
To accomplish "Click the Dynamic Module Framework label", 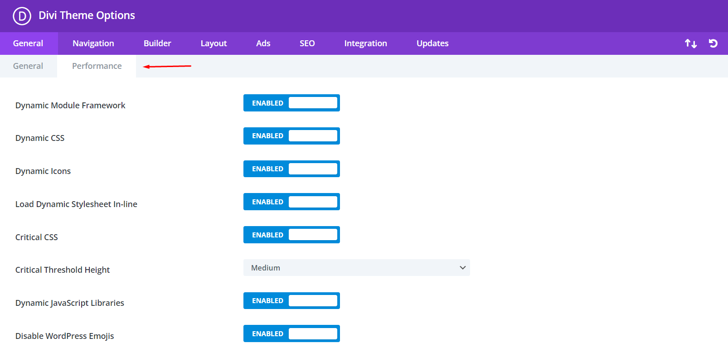I will (x=70, y=106).
